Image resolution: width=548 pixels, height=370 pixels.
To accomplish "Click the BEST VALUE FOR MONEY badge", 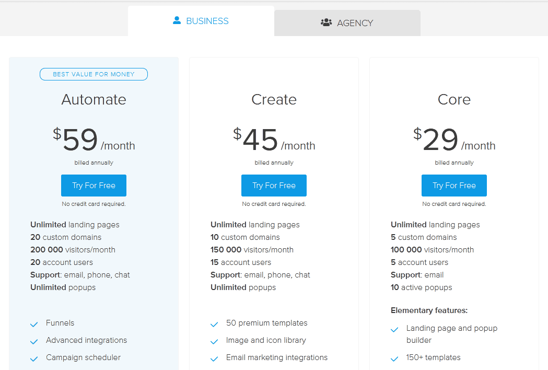I will pyautogui.click(x=94, y=74).
